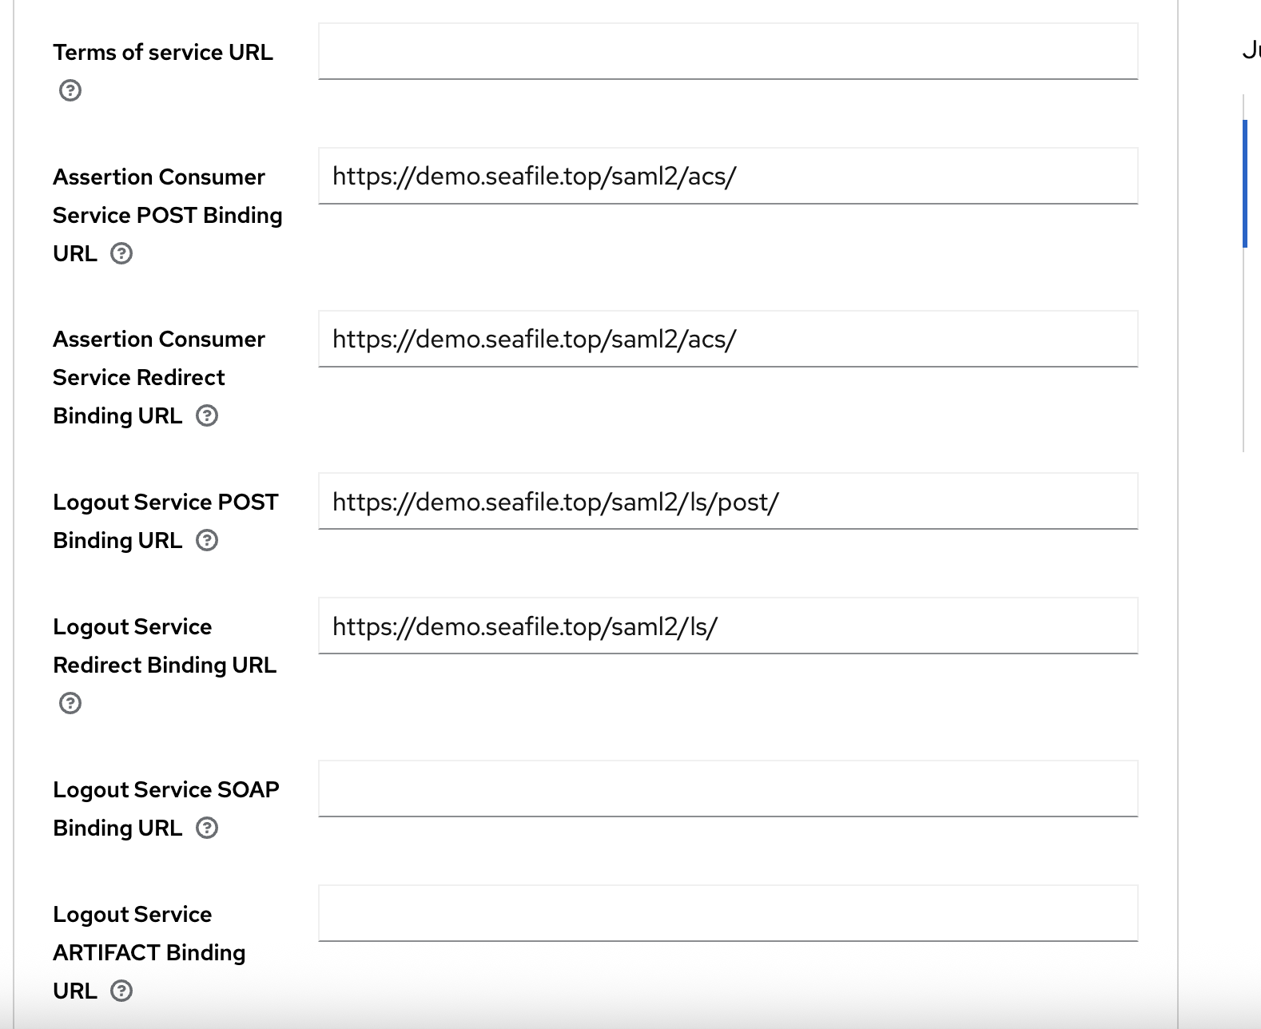Click the field containing saml2/ls/post/ URL
This screenshot has width=1261, height=1029.
(x=727, y=502)
